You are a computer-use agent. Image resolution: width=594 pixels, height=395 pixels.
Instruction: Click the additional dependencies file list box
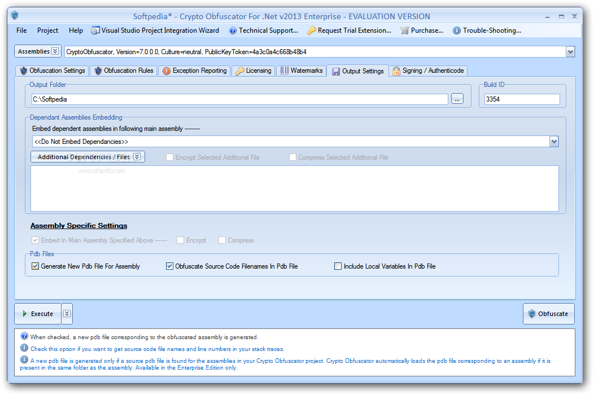pyautogui.click(x=294, y=188)
